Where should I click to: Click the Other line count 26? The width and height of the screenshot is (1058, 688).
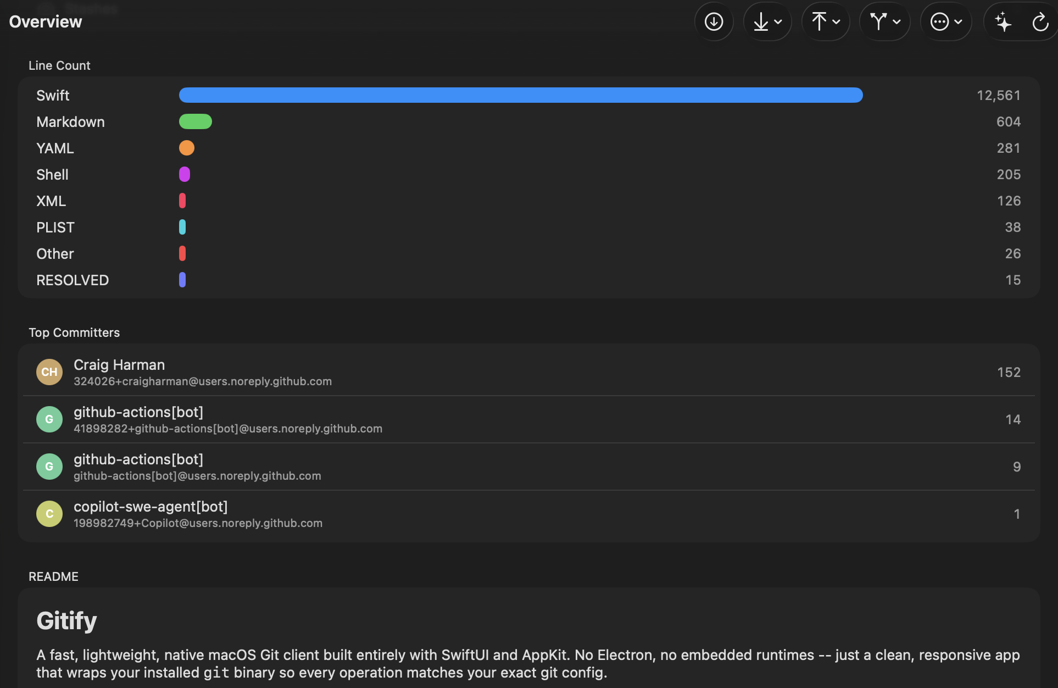[1013, 254]
